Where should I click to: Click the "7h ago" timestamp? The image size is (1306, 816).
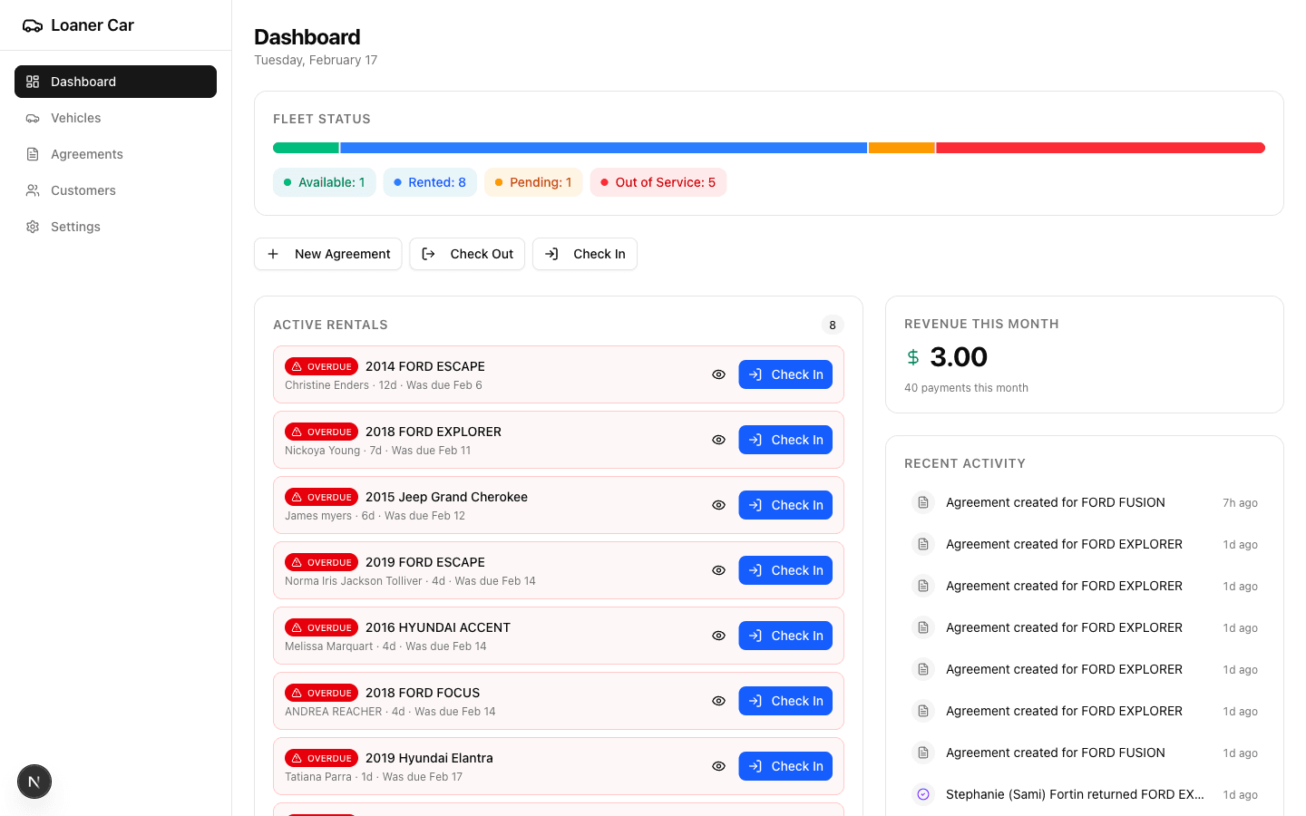pos(1240,503)
